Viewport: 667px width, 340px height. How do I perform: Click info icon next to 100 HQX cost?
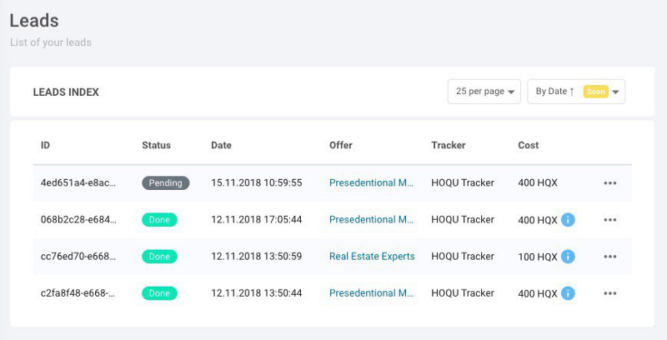tap(568, 257)
